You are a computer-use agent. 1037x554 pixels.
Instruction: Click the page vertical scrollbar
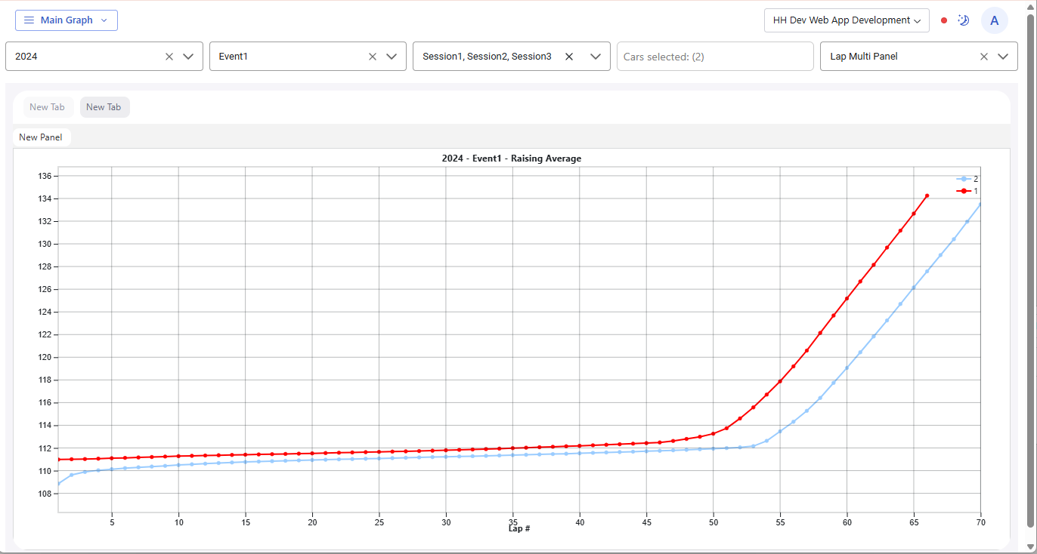(x=1030, y=272)
